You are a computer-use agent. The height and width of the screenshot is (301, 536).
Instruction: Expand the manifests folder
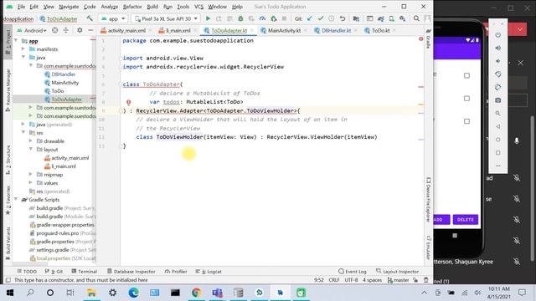tap(23, 49)
